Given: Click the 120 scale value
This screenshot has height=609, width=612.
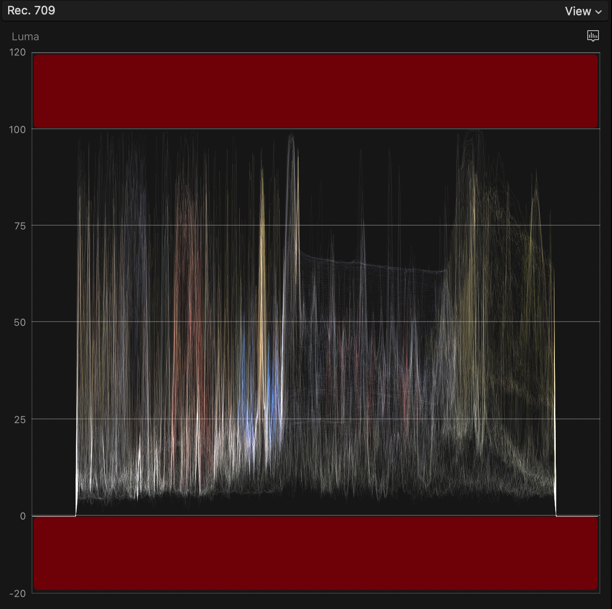Looking at the screenshot, I should tap(18, 52).
